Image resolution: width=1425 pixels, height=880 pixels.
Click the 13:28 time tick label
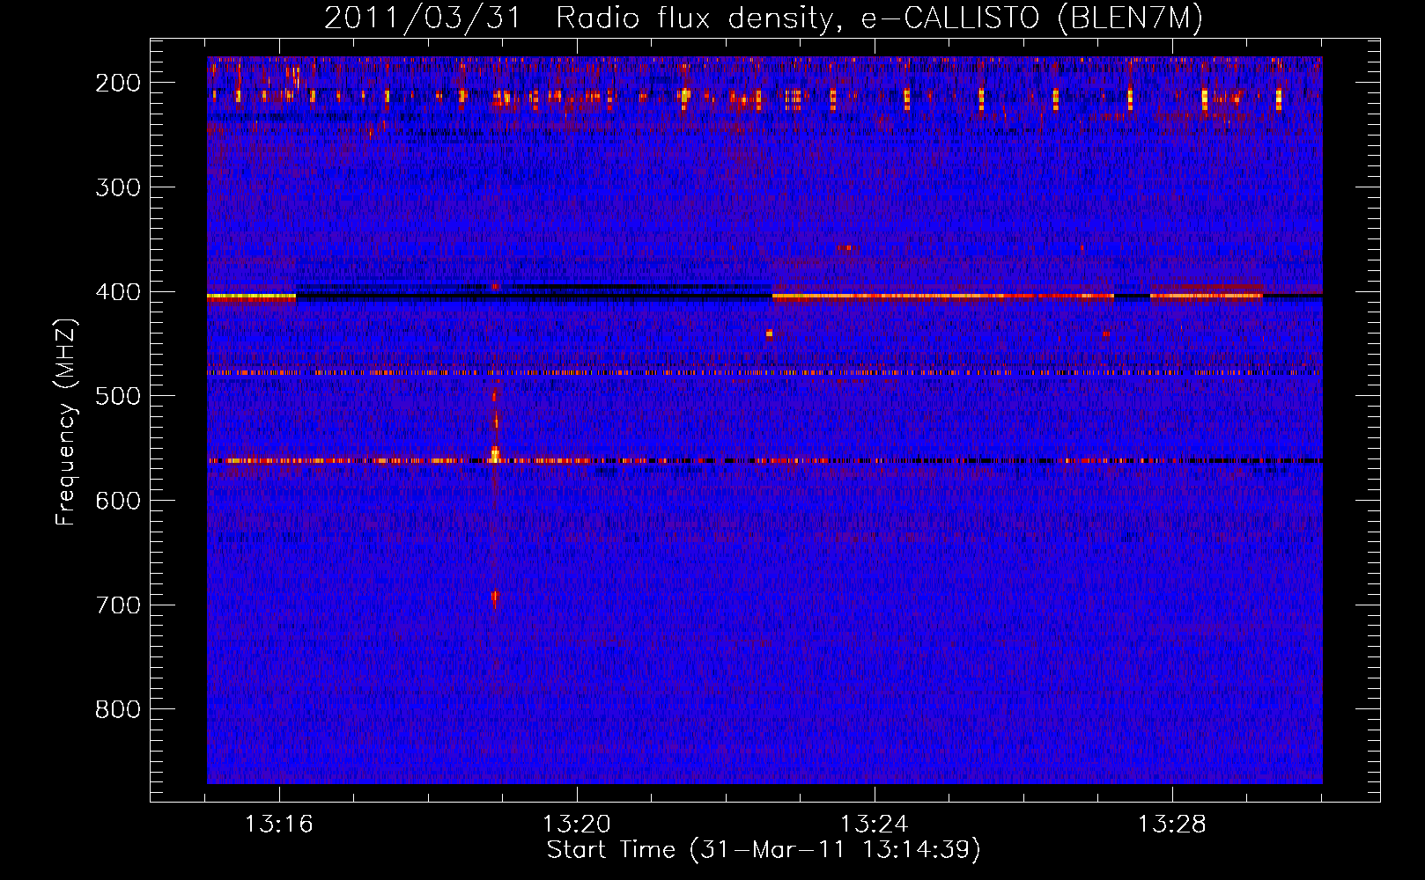(1172, 825)
